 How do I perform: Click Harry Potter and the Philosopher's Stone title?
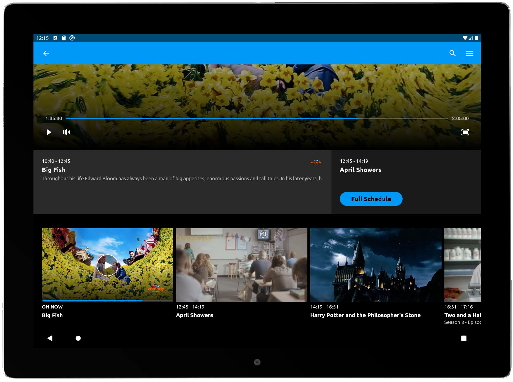[365, 315]
